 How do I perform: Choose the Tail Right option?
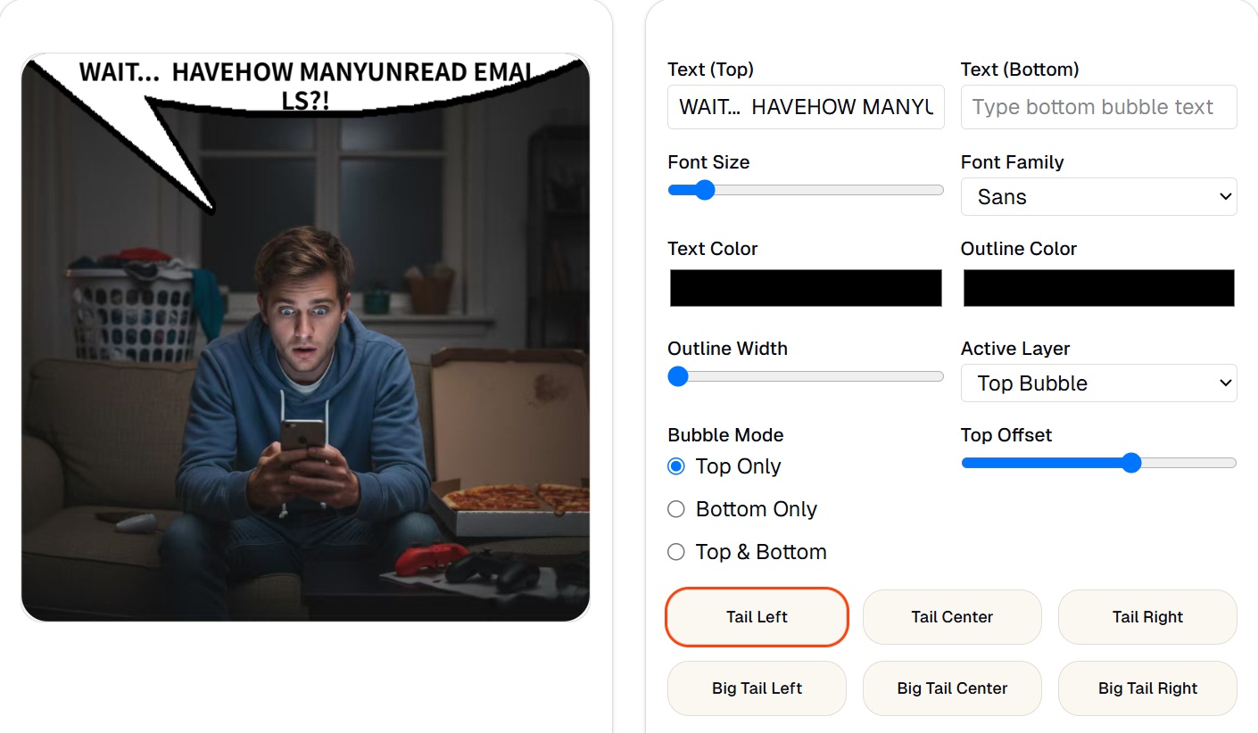coord(1147,617)
